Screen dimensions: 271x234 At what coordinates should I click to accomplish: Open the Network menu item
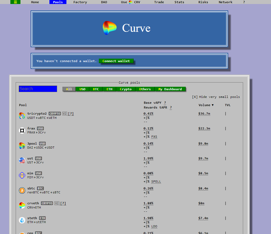point(226,2)
